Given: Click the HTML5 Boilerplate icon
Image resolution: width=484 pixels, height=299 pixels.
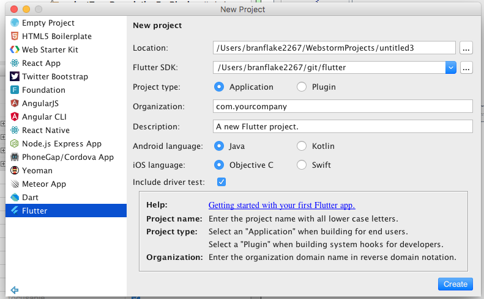Looking at the screenshot, I should click(15, 36).
